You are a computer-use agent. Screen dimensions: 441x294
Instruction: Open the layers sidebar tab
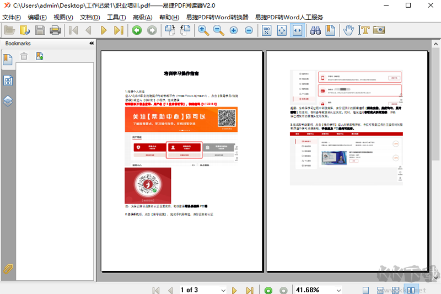(8, 101)
